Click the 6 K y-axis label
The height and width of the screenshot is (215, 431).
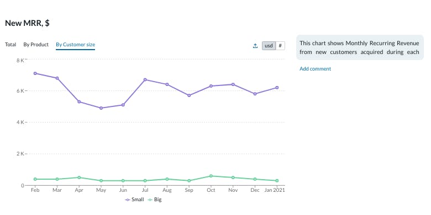click(x=20, y=91)
